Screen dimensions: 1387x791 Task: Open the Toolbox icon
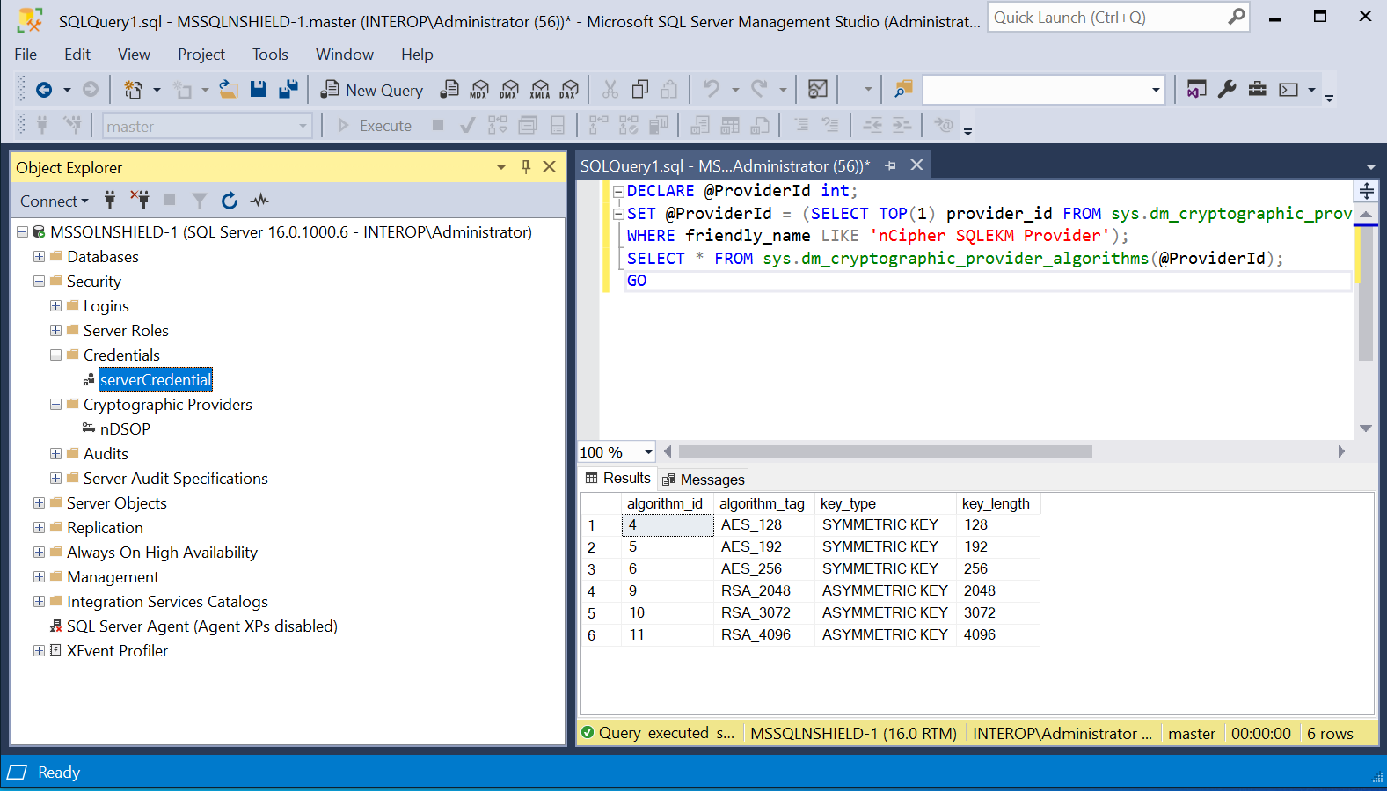pos(1258,89)
